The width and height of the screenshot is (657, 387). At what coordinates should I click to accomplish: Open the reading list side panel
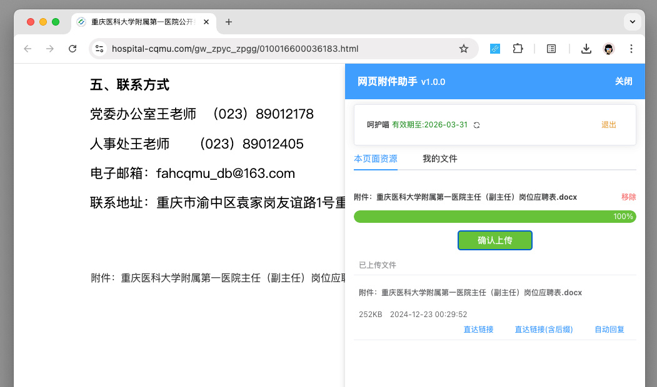pyautogui.click(x=551, y=49)
